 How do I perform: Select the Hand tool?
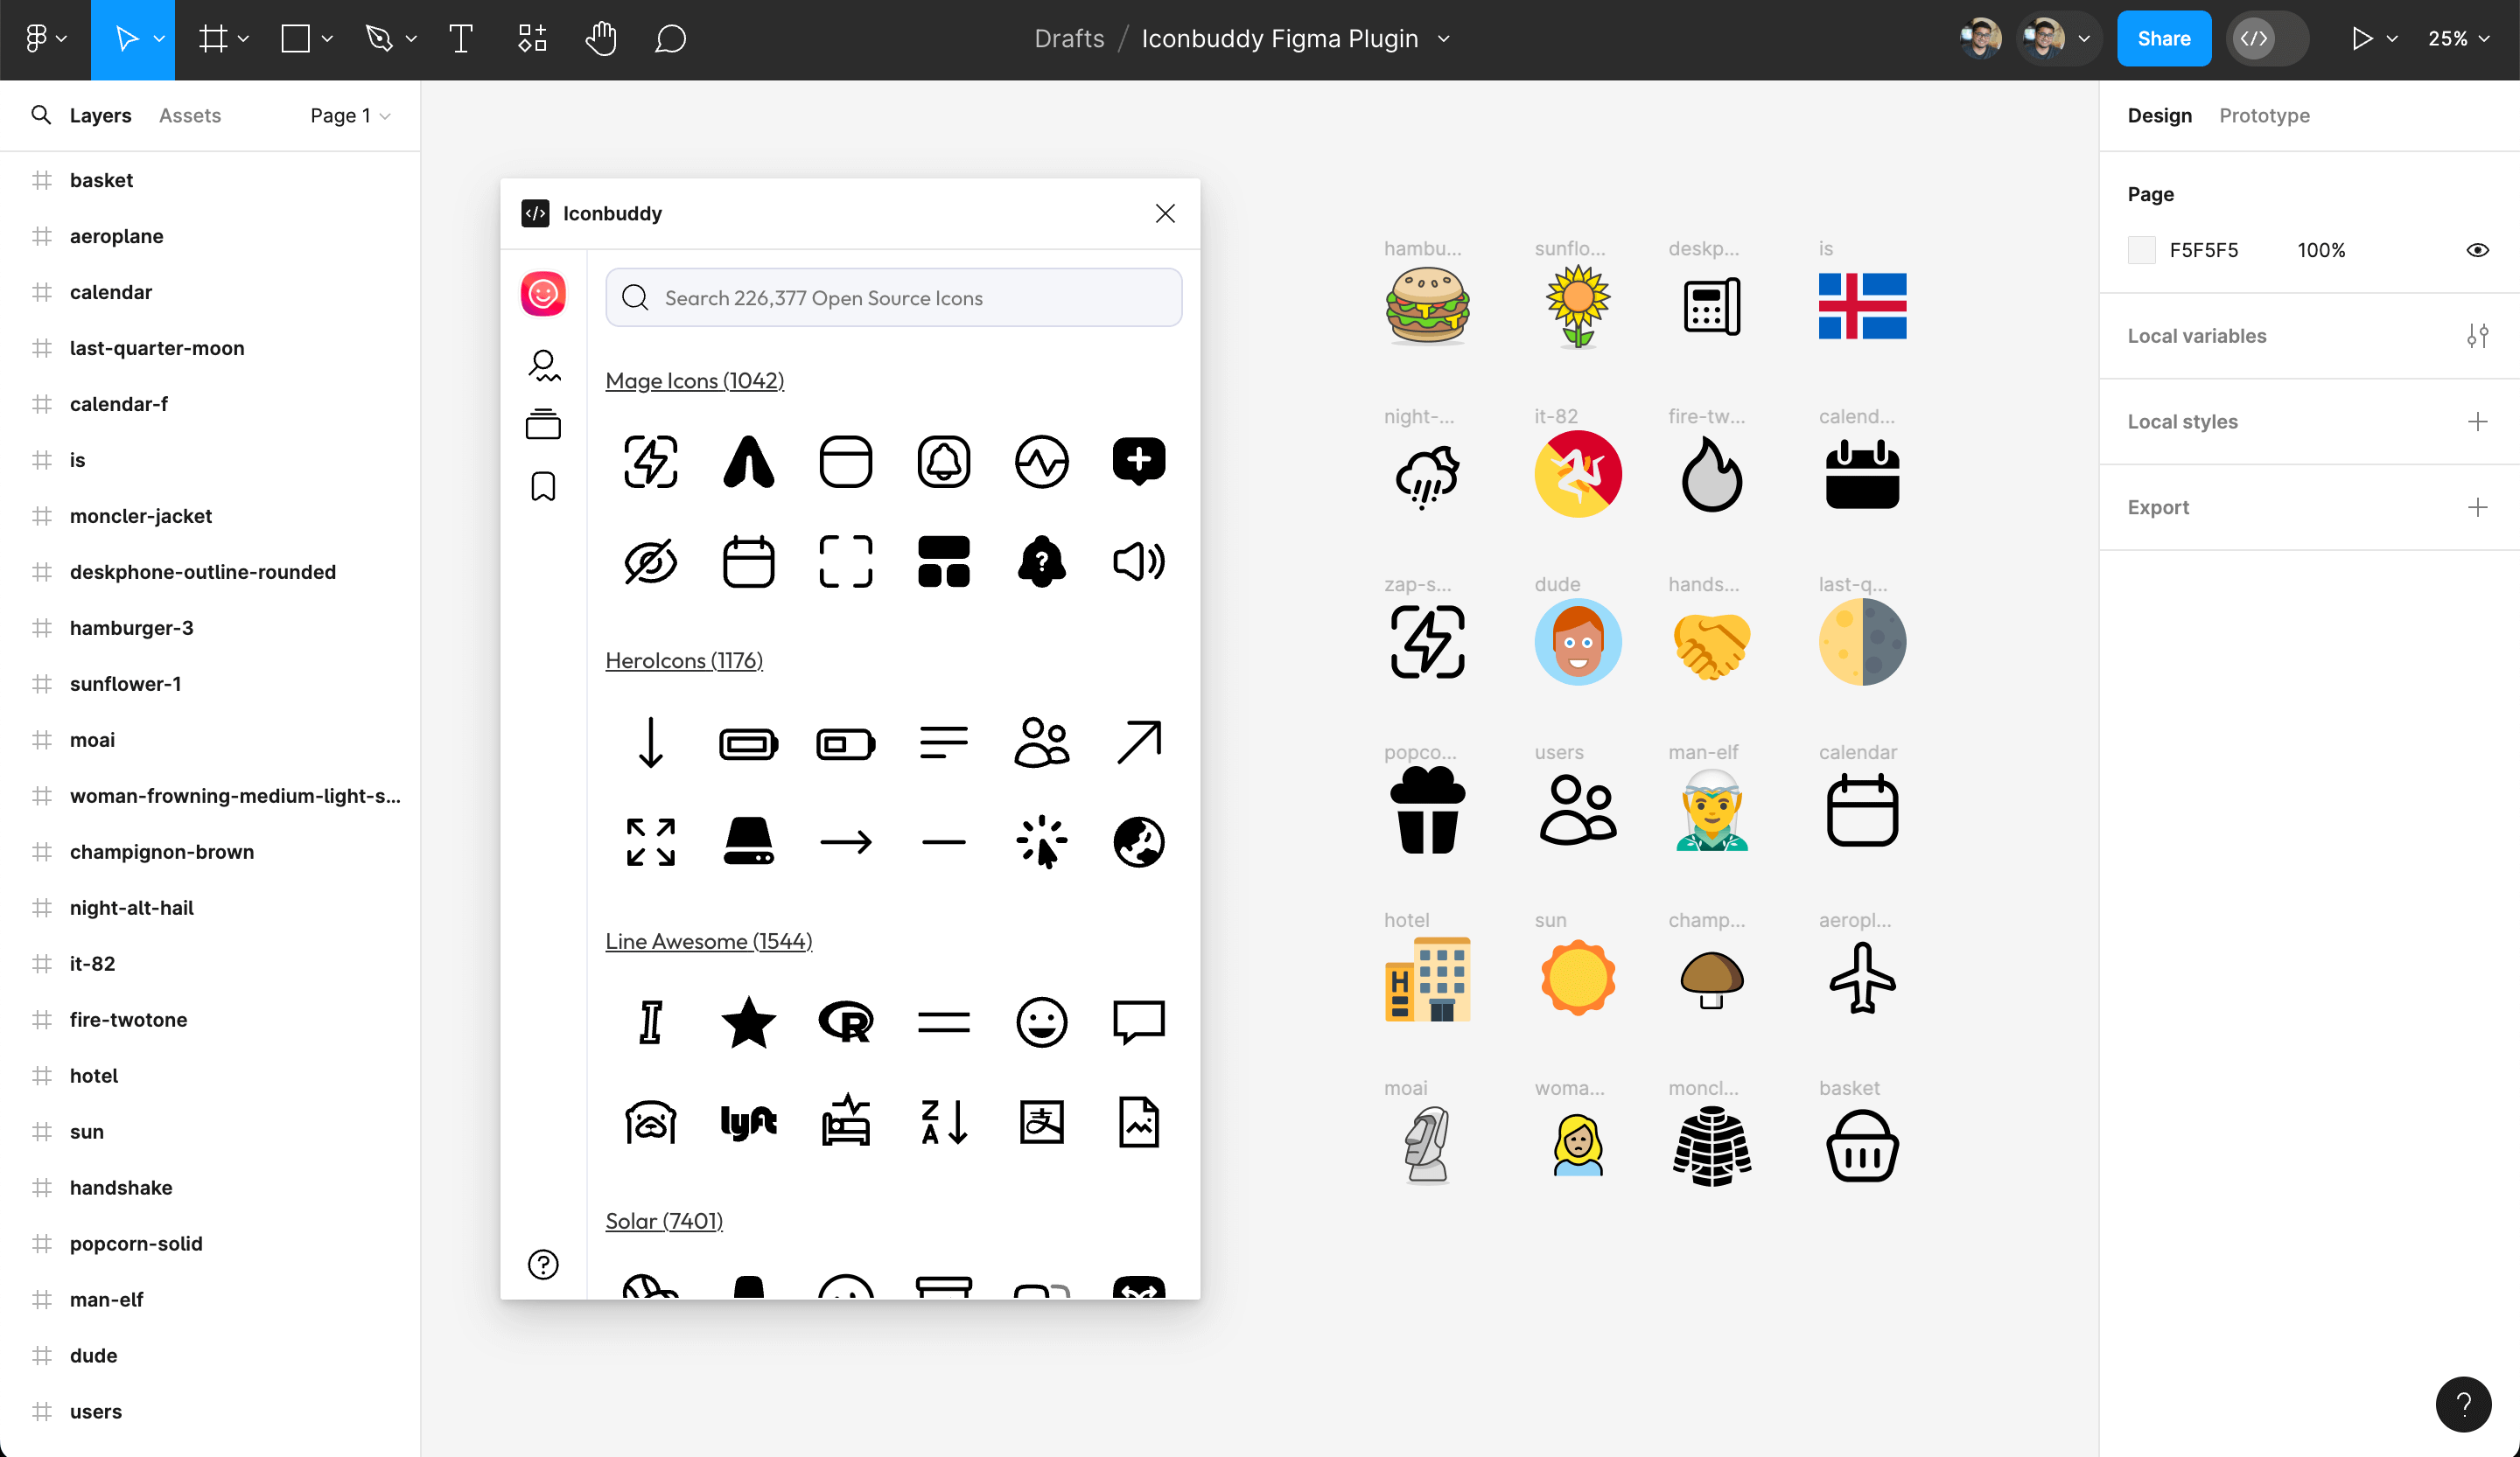click(x=601, y=38)
